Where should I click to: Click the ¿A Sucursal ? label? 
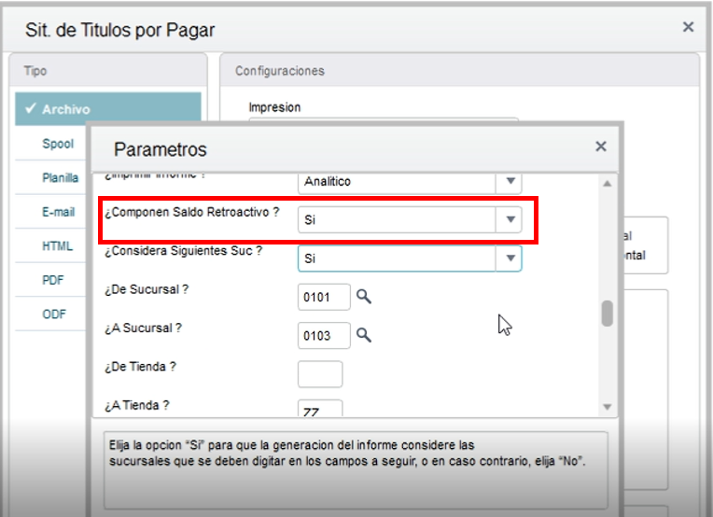(x=143, y=328)
